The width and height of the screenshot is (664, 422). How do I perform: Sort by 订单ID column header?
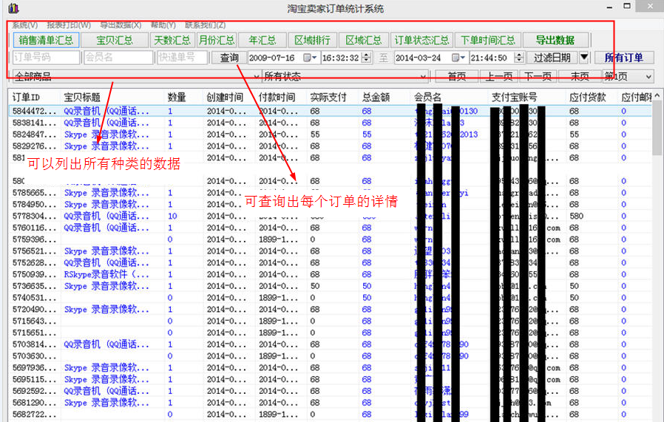coord(35,97)
